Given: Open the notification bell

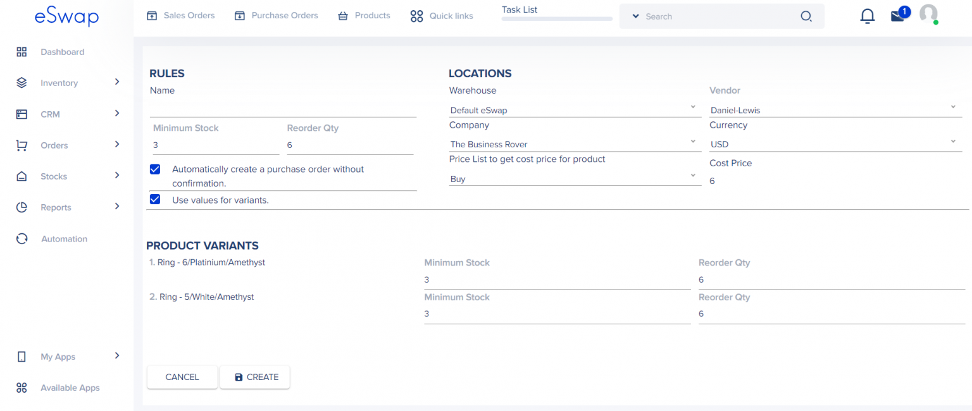Looking at the screenshot, I should (868, 16).
